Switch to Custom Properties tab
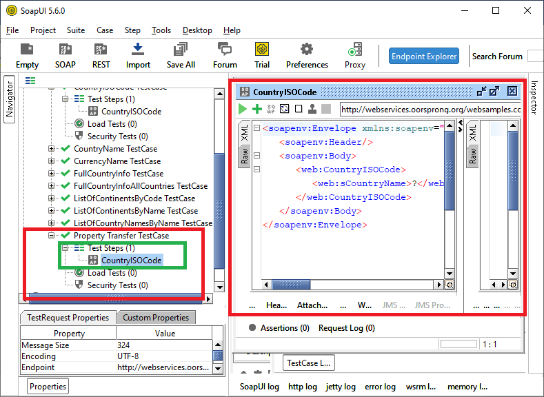Image resolution: width=544 pixels, height=397 pixels. (x=156, y=318)
